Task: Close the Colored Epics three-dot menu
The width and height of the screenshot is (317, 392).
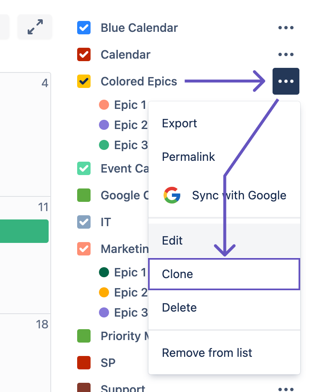Action: [x=286, y=81]
